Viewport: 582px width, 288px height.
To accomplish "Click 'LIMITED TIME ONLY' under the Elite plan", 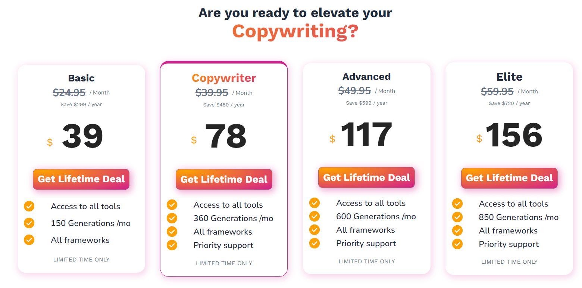I will point(509,262).
